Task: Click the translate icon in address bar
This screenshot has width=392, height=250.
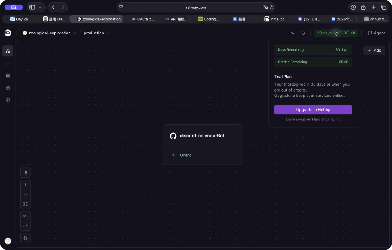Action: (x=265, y=8)
